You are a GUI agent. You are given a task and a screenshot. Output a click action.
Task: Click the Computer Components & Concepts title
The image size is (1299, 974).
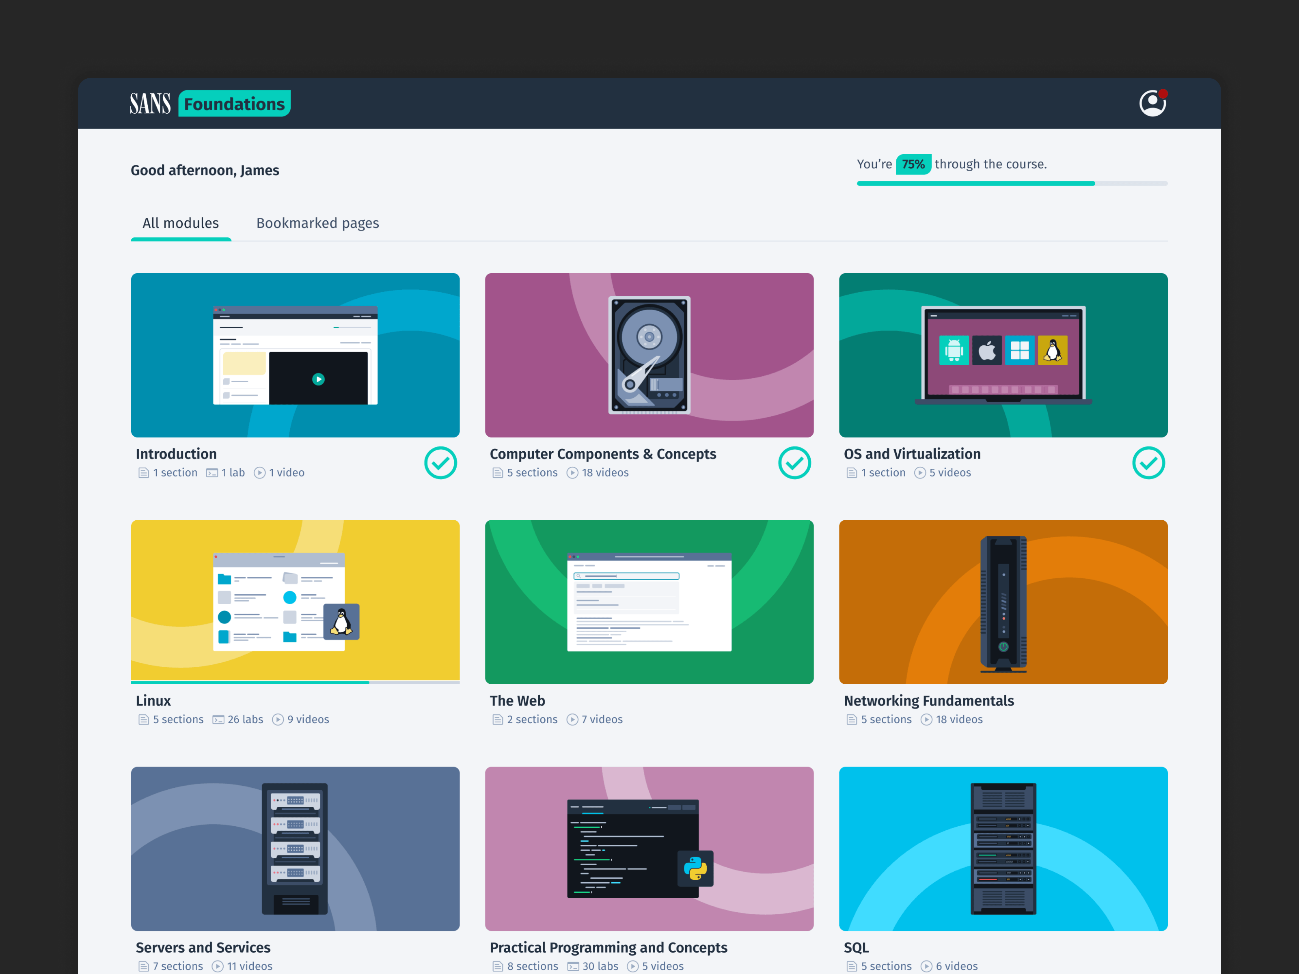tap(603, 454)
